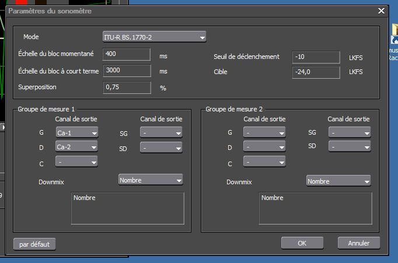Click the short-term block scale field 3000
398x263 pixels.
tap(127, 71)
